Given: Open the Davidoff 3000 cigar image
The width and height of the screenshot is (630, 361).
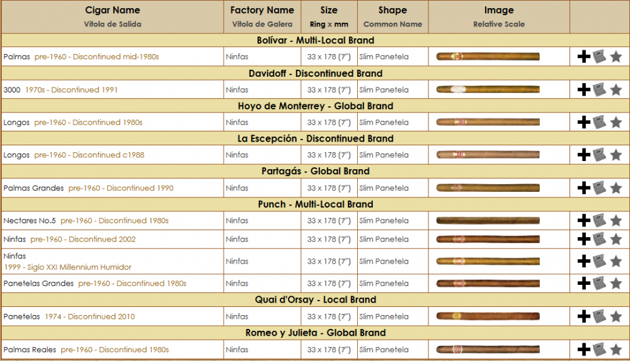Looking at the screenshot, I should (x=488, y=89).
